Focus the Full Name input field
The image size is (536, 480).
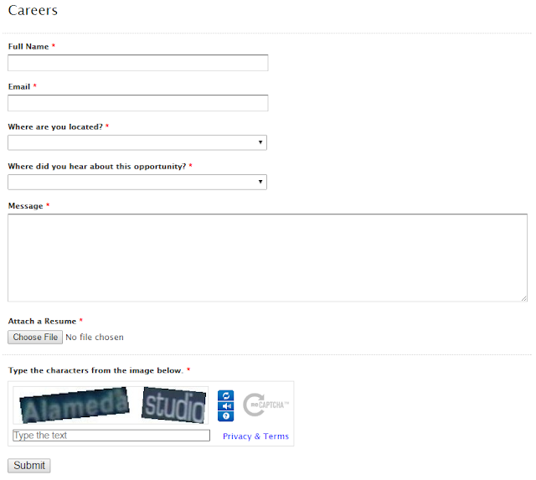coord(137,63)
